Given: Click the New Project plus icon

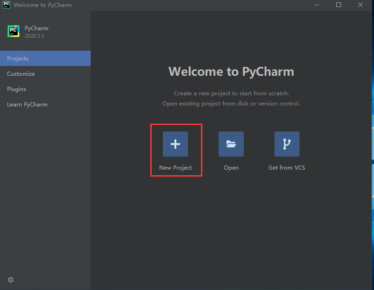Looking at the screenshot, I should [175, 144].
